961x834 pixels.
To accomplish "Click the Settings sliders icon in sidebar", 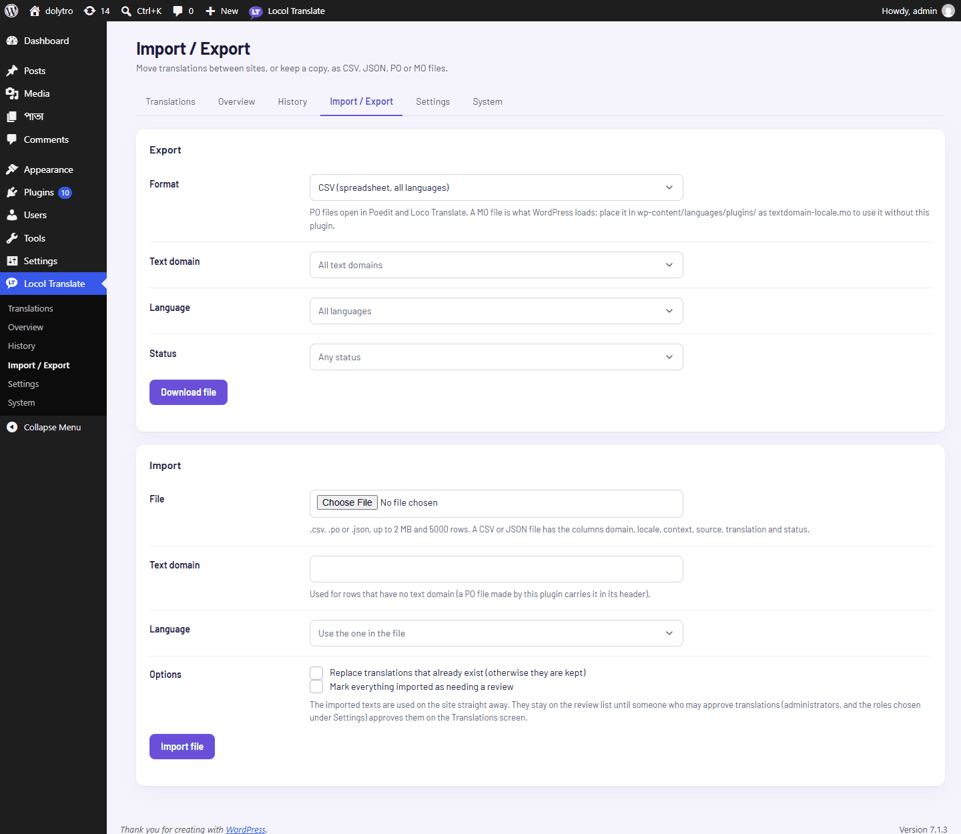I will [12, 261].
